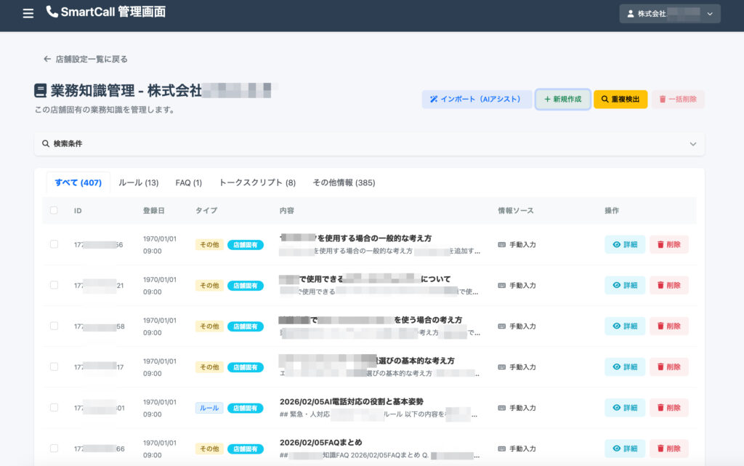The image size is (744, 466).
Task: Check the checkbox for AI電話対応 rule row
Action: coord(54,408)
